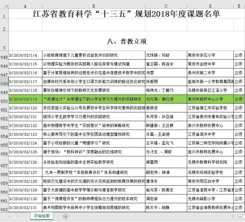The image size is (245, 222).
Task: Click the horizontal scrollbar left arrow
Action: pos(240,217)
